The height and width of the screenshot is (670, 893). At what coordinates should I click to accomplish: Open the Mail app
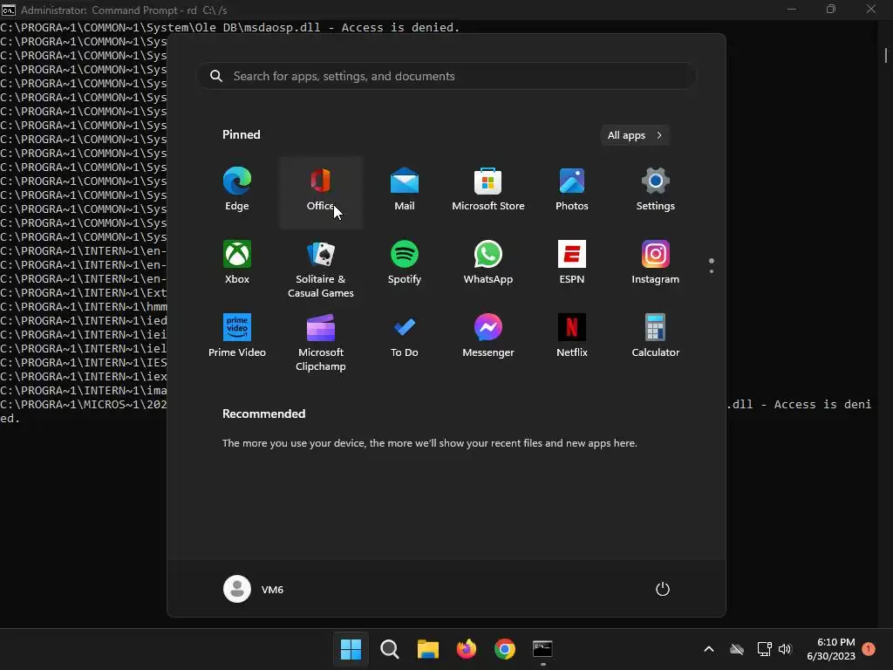(405, 191)
